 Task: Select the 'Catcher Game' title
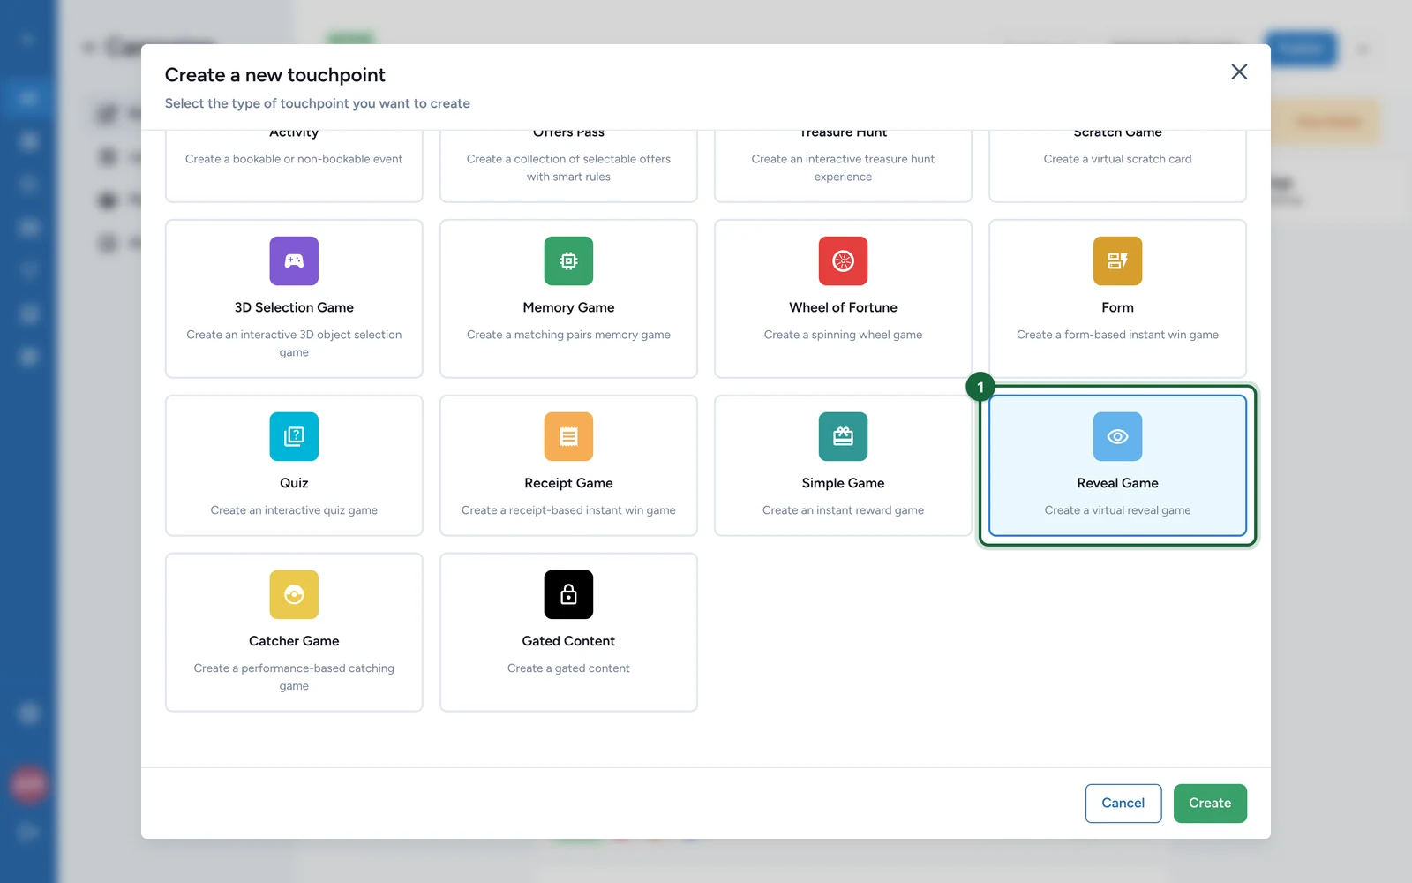pos(294,641)
